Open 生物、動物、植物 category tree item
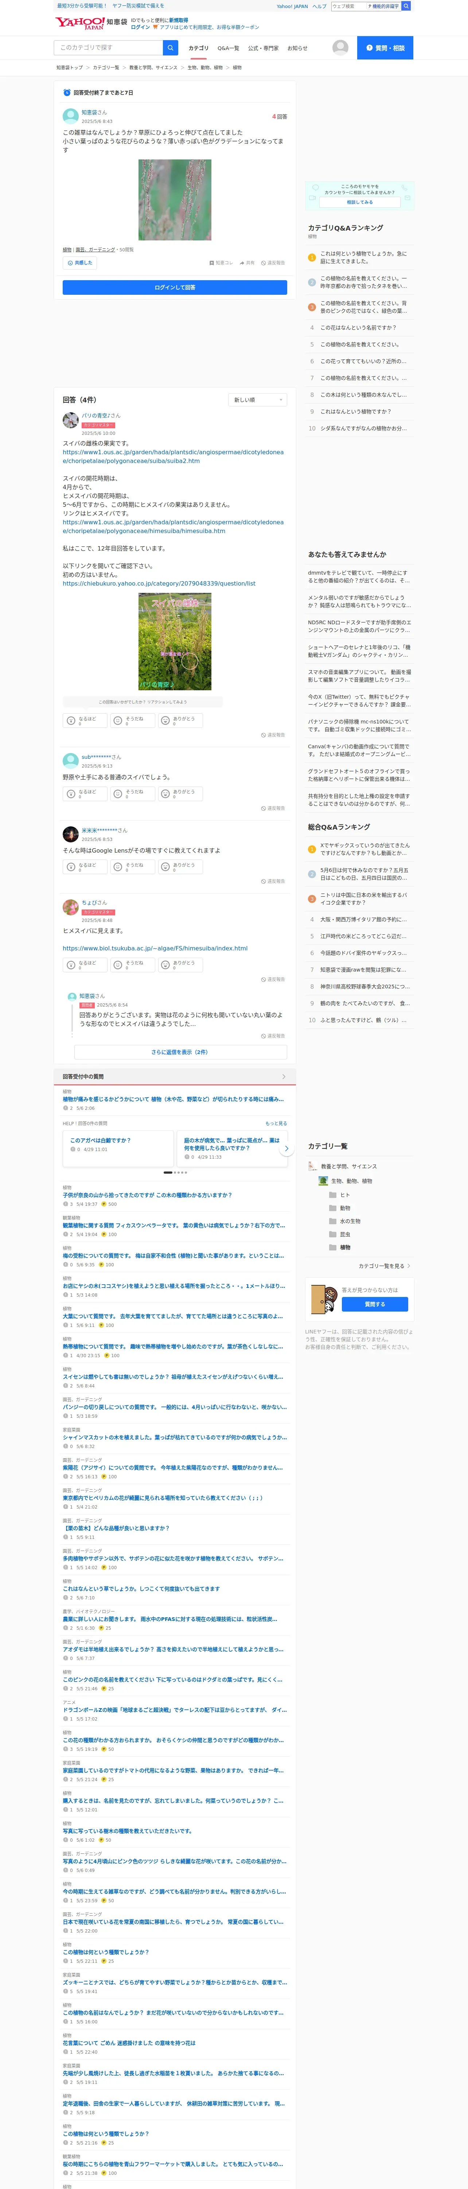The height and width of the screenshot is (2189, 468). coord(345,1181)
